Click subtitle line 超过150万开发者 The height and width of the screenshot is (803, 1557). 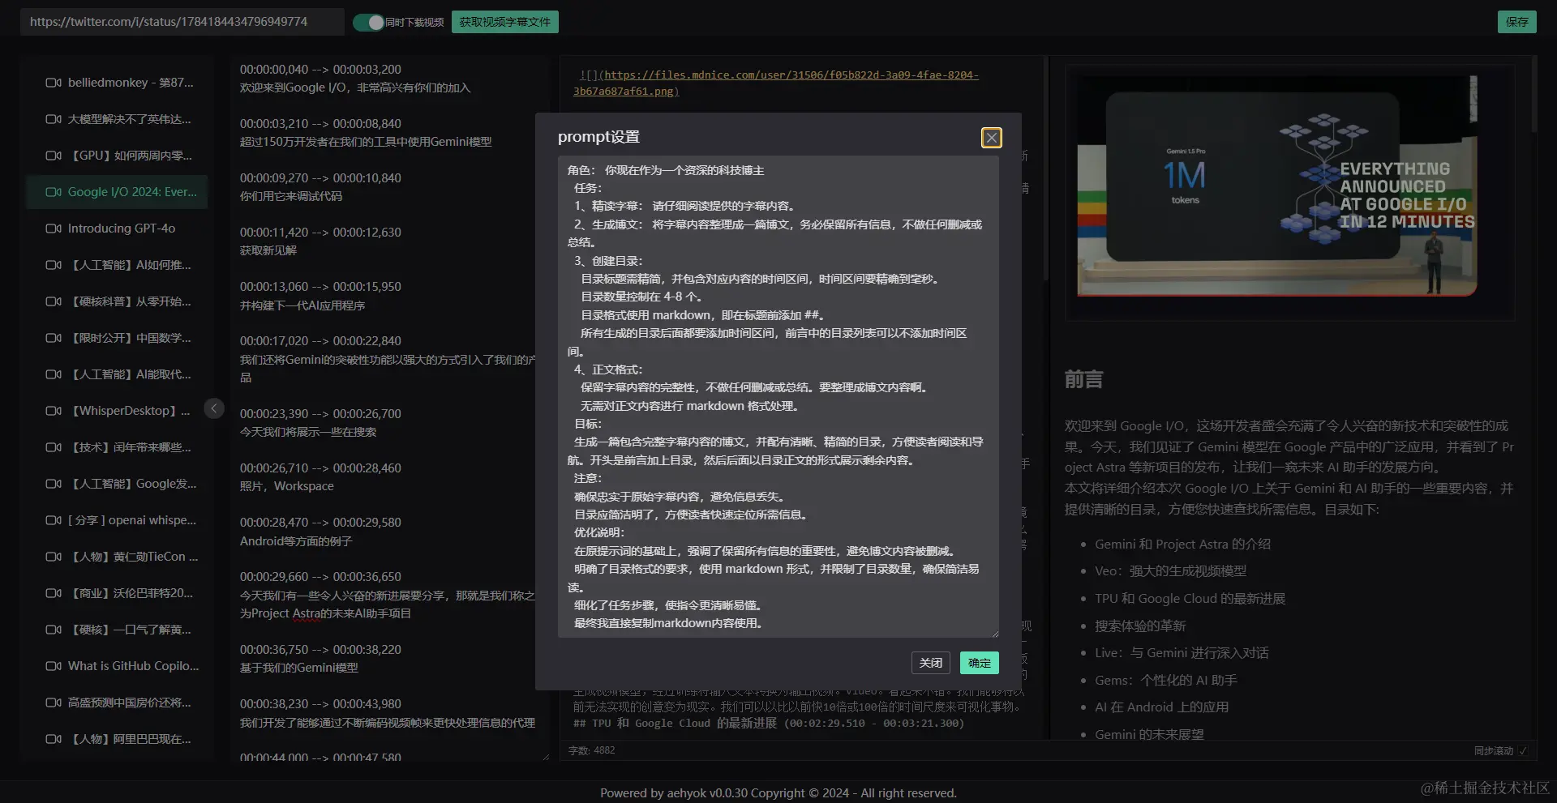click(x=365, y=142)
